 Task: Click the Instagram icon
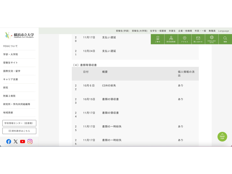[30, 141]
